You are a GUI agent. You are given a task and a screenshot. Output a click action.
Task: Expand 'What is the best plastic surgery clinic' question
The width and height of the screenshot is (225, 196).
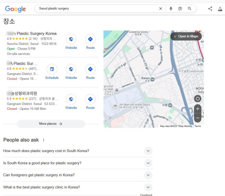point(148,187)
